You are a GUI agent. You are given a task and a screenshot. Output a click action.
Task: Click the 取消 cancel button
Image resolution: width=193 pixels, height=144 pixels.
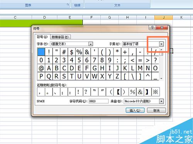point(156,110)
